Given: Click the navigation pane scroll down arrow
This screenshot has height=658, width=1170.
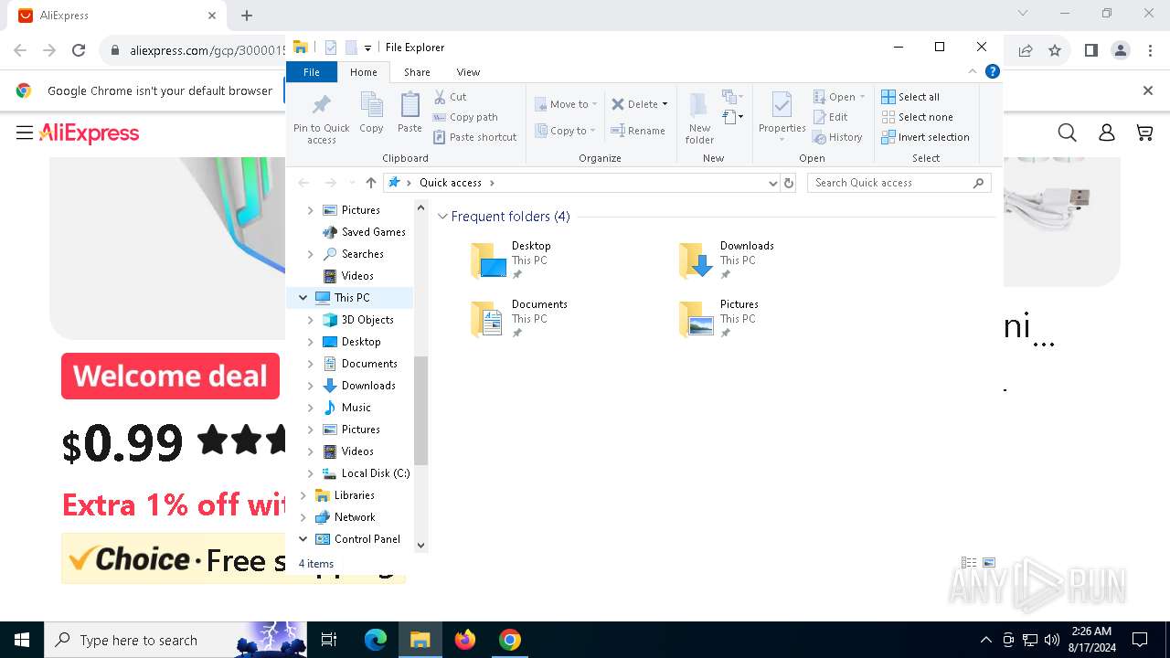Looking at the screenshot, I should click(x=420, y=546).
